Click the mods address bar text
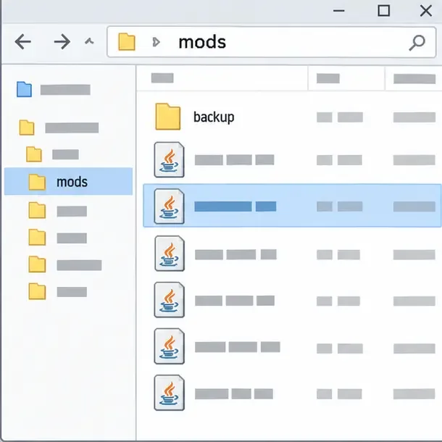 pyautogui.click(x=202, y=42)
